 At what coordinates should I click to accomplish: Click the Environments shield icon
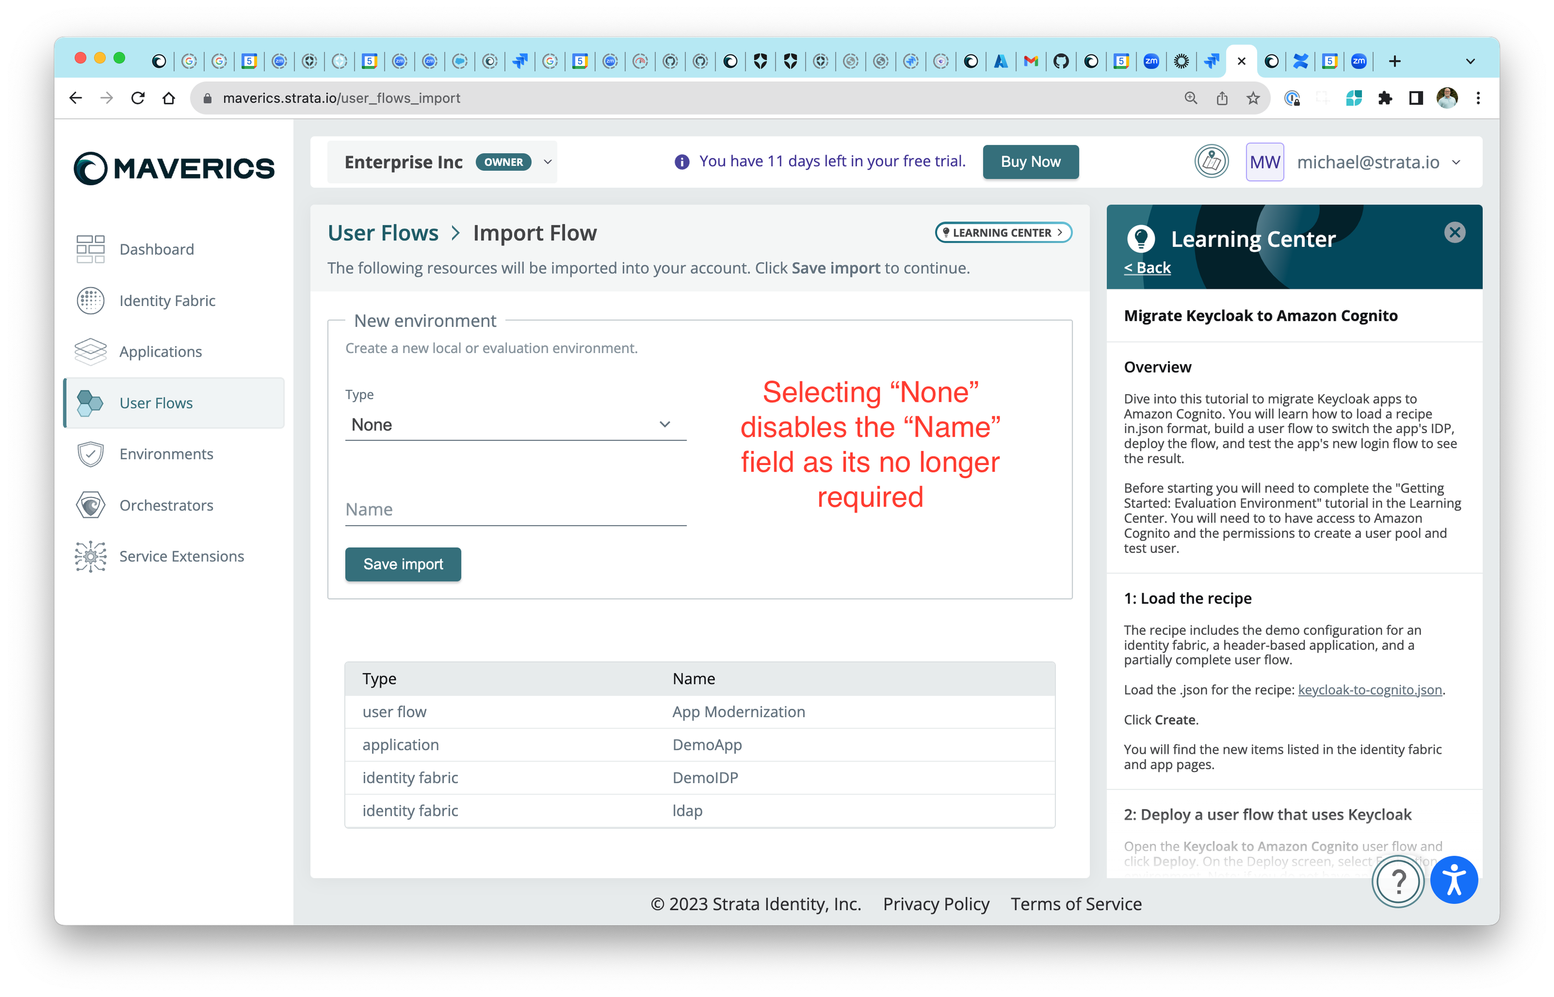91,454
